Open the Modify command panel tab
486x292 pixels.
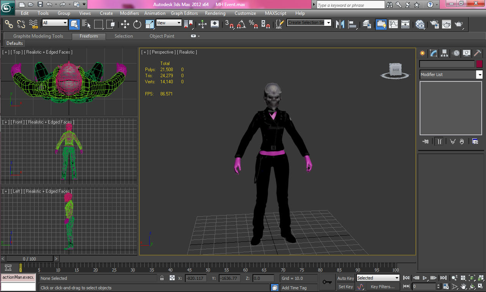click(x=434, y=53)
